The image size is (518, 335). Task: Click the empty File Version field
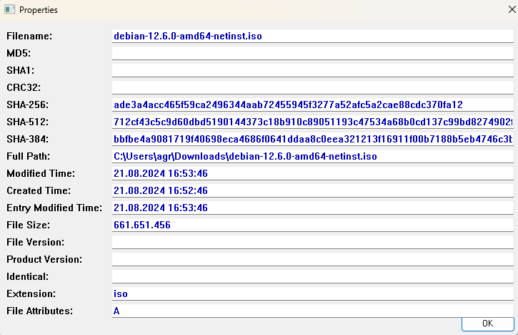(312, 243)
